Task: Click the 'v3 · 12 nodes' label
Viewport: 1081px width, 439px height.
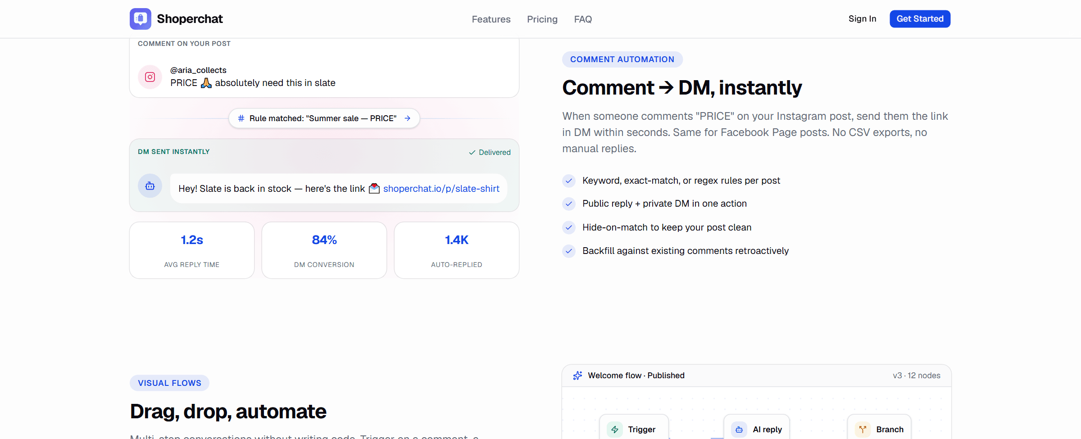Action: pyautogui.click(x=916, y=376)
